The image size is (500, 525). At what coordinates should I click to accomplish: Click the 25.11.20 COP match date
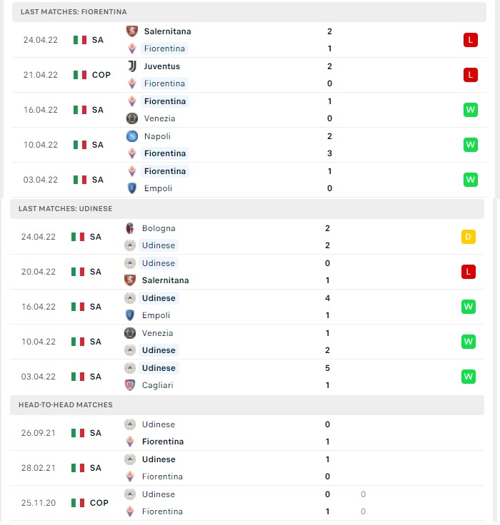pyautogui.click(x=39, y=503)
